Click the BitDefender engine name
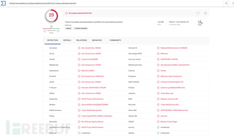Screen dimensions: 234x137 (x=54, y=65)
